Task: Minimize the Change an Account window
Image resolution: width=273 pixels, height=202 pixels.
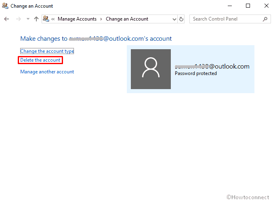Action: coord(230,6)
